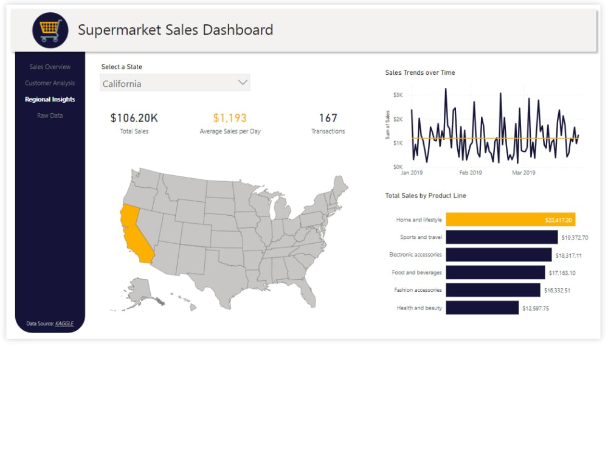Open the Customer Analysis page

click(49, 83)
